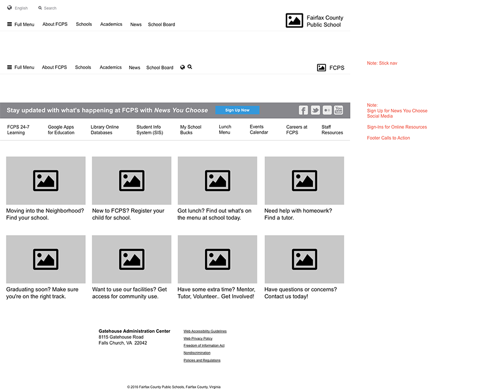Click Full Menu label in top navigation
This screenshot has height=389, width=486.
[24, 24]
